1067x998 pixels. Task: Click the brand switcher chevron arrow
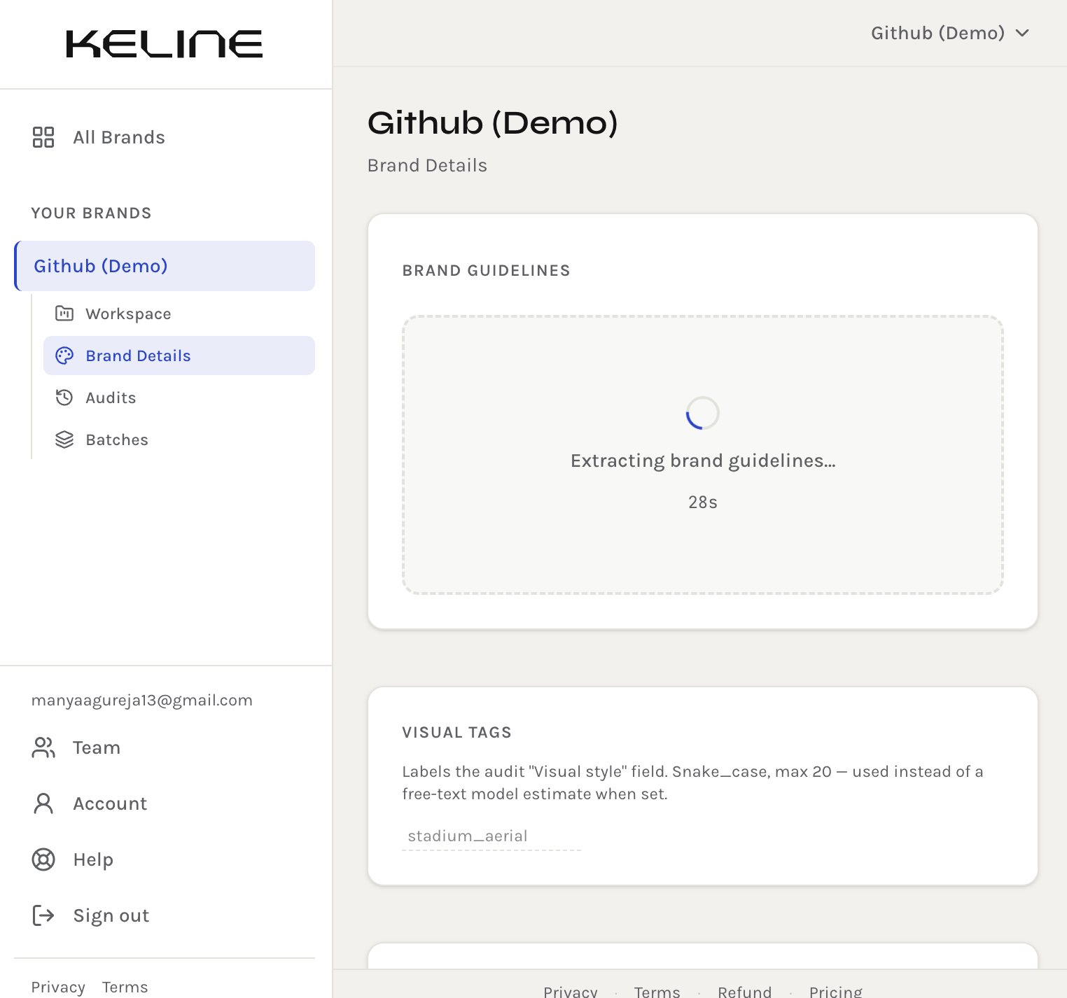click(x=1022, y=33)
